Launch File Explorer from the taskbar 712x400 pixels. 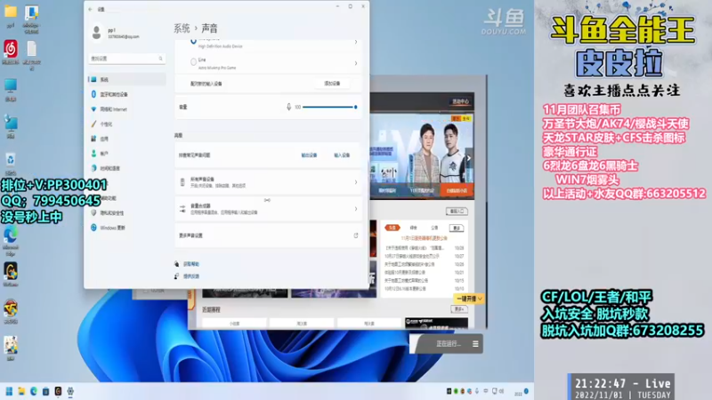click(21, 391)
